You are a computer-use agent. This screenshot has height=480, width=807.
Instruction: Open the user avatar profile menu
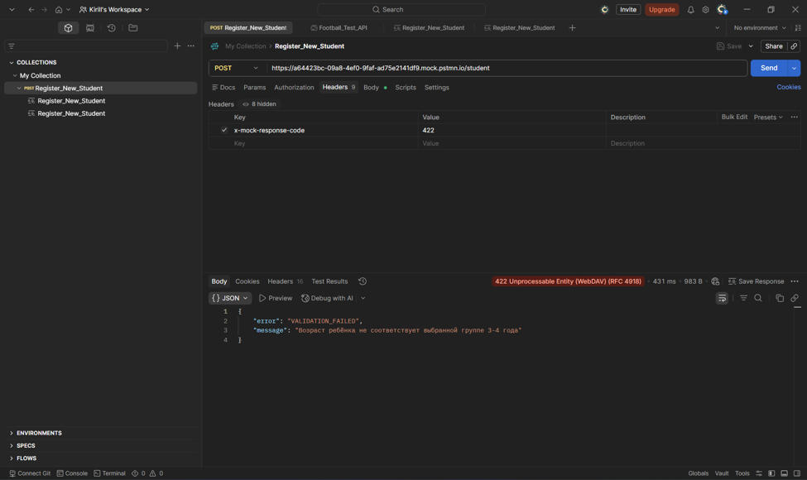click(722, 9)
